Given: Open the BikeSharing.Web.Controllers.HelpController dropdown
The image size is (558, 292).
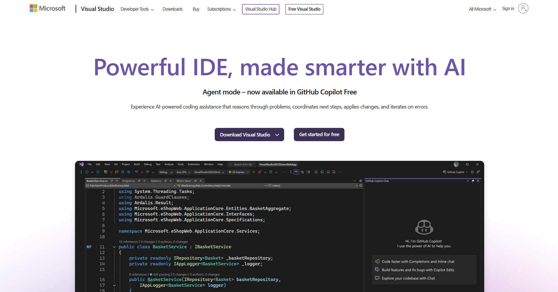Looking at the screenshot, I should (x=222, y=186).
